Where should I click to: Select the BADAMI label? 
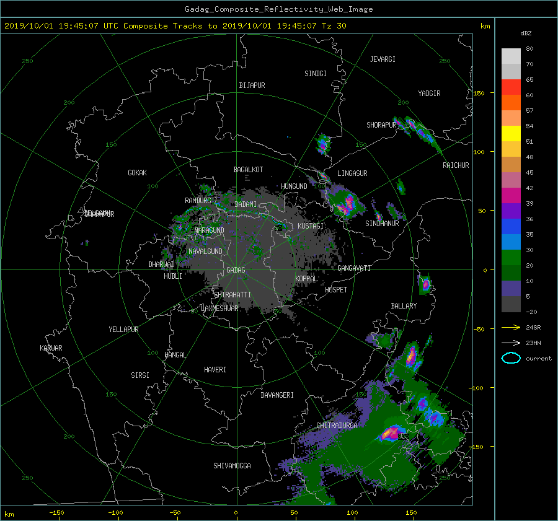pyautogui.click(x=246, y=204)
